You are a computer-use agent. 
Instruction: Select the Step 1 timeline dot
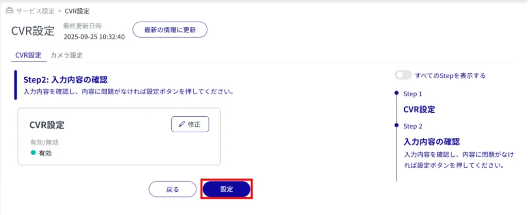pyautogui.click(x=396, y=94)
